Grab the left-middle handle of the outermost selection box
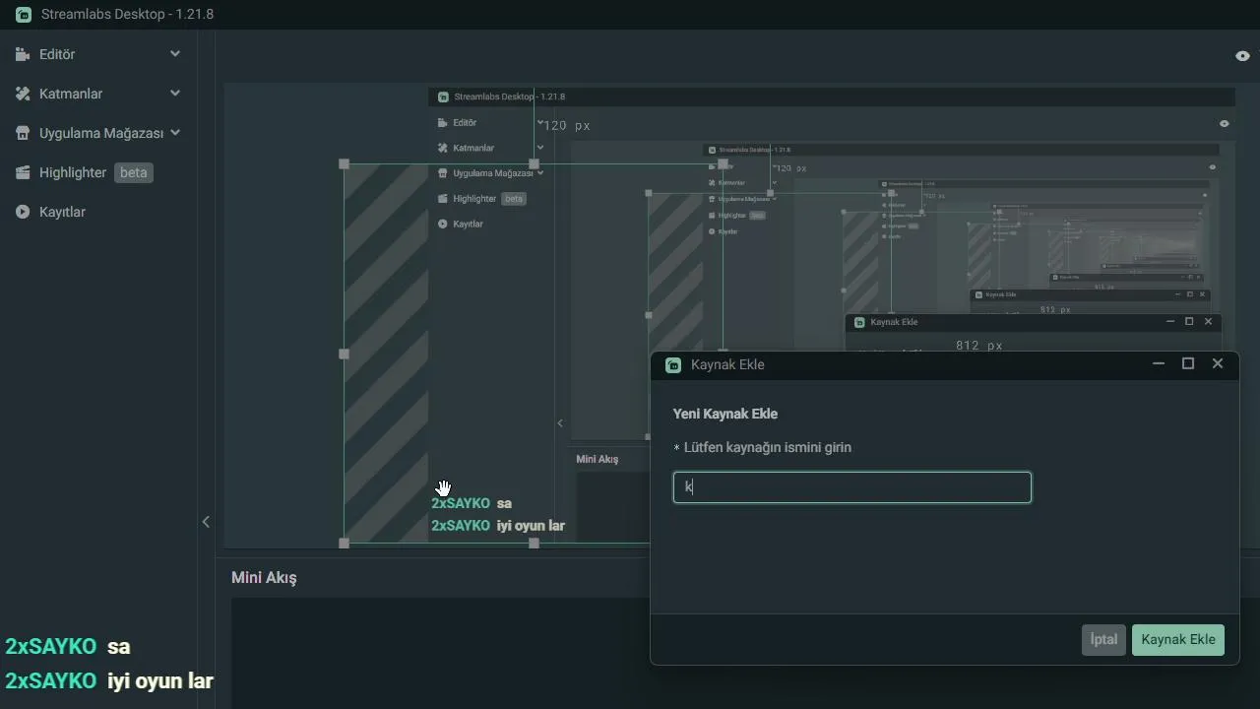This screenshot has width=1260, height=709. tap(344, 354)
